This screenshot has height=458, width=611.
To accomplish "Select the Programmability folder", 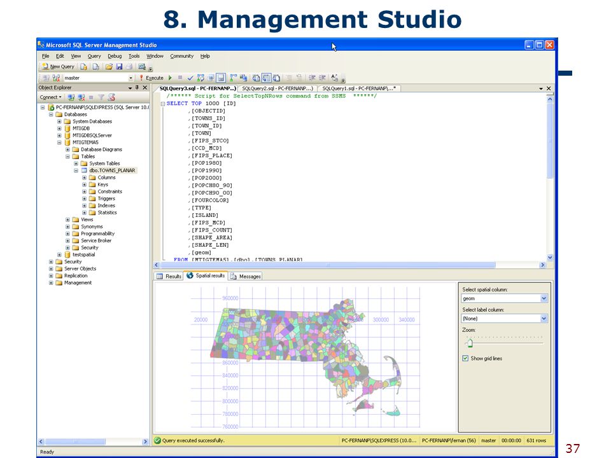I will 97,233.
